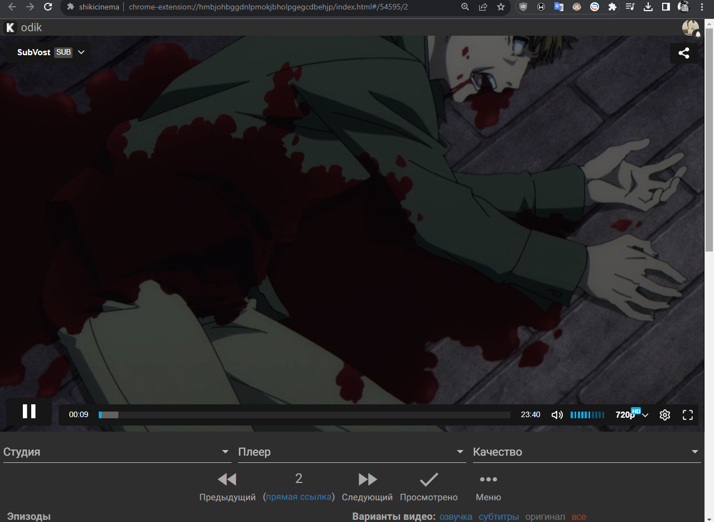
Task: Expand the Качество dropdown
Action: click(x=586, y=452)
